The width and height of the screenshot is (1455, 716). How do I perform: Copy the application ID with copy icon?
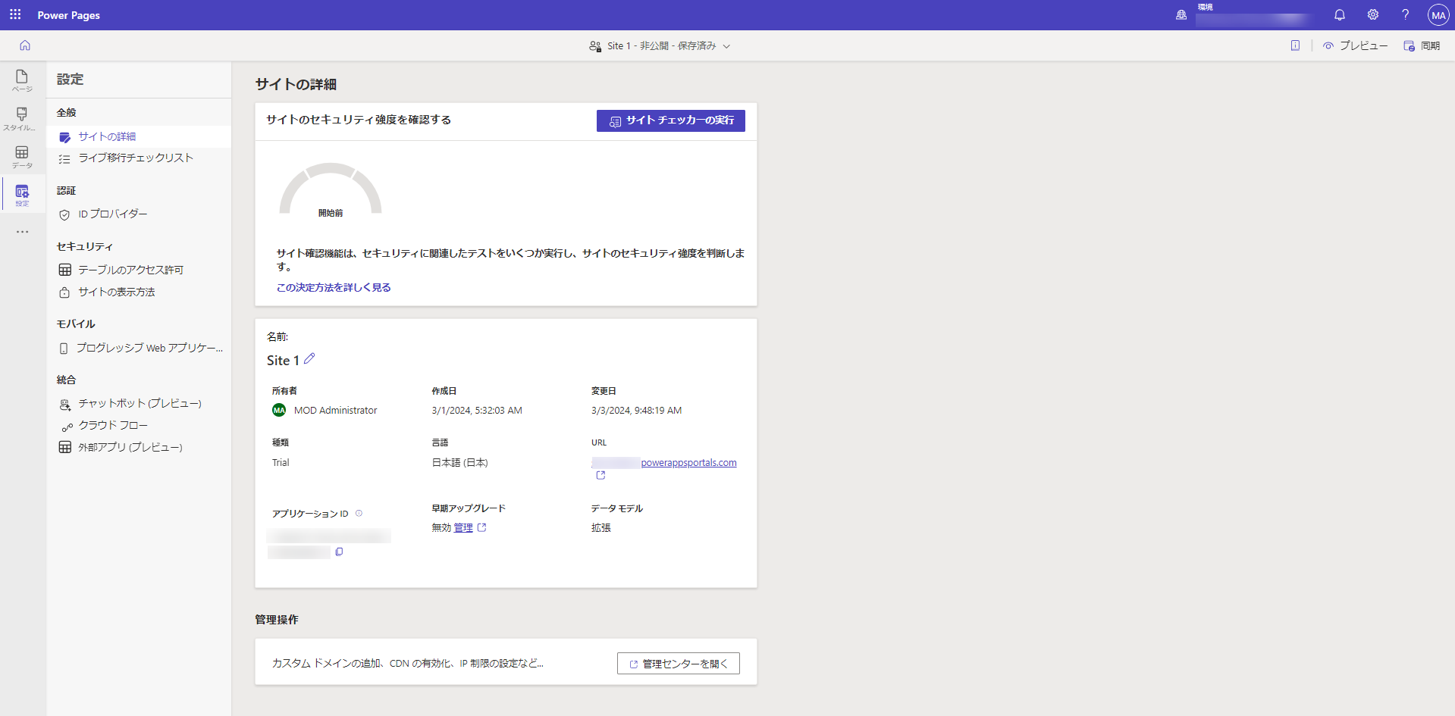pyautogui.click(x=339, y=552)
